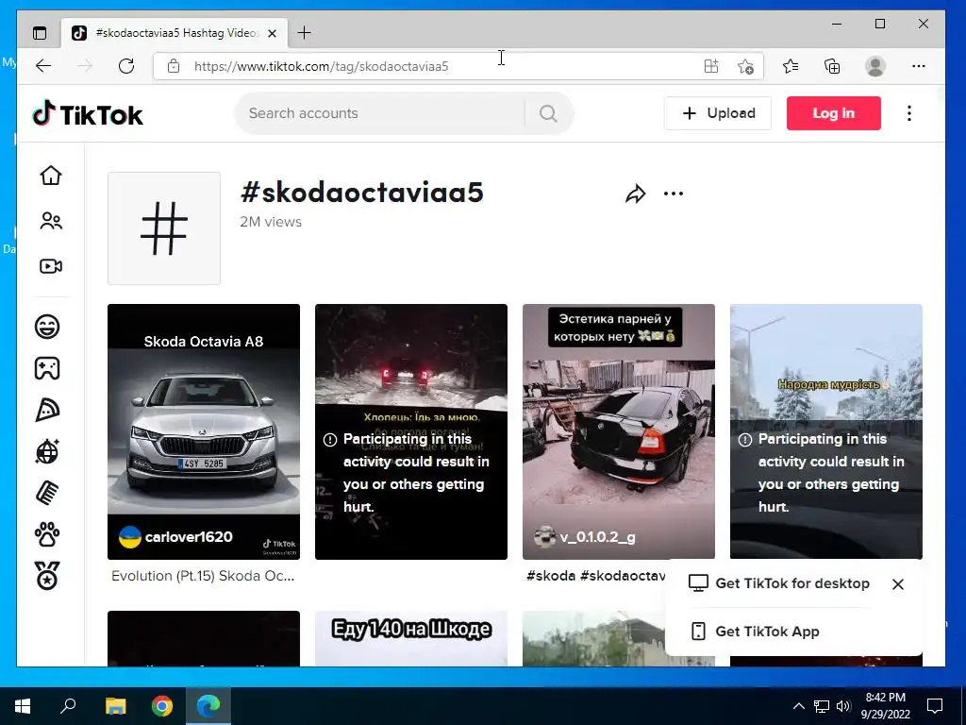This screenshot has width=966, height=725.
Task: Go back with the browser back arrow
Action: click(43, 66)
